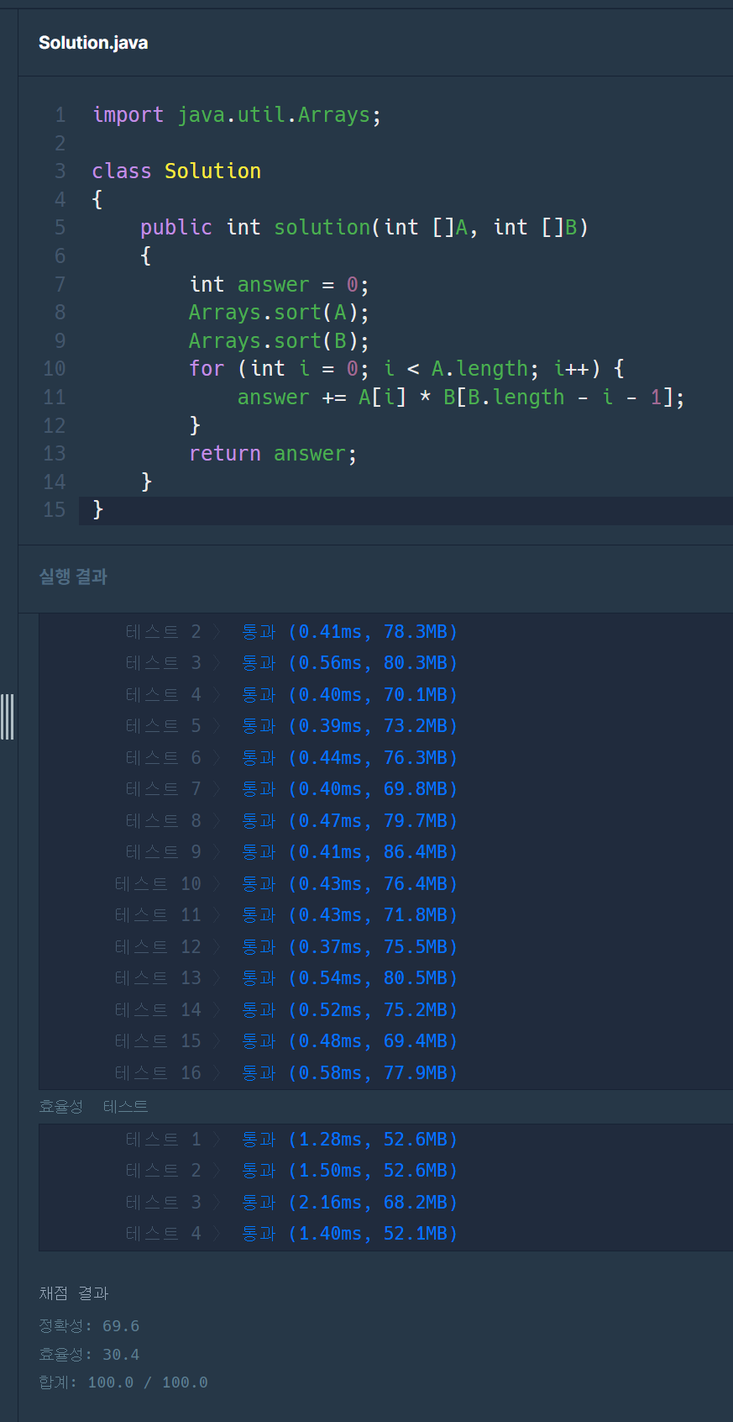Select result '통과 (0.58ms, 77.9MB)' for 테스트 16

(349, 1072)
